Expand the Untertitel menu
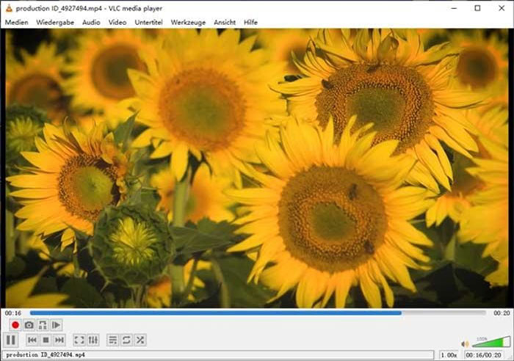The image size is (514, 361). coord(149,23)
